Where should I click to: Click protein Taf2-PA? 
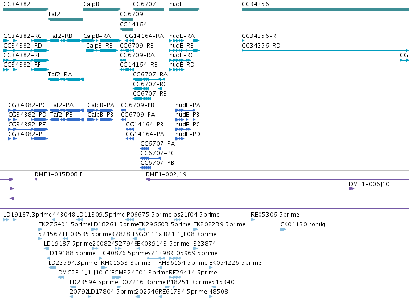coord(66,110)
